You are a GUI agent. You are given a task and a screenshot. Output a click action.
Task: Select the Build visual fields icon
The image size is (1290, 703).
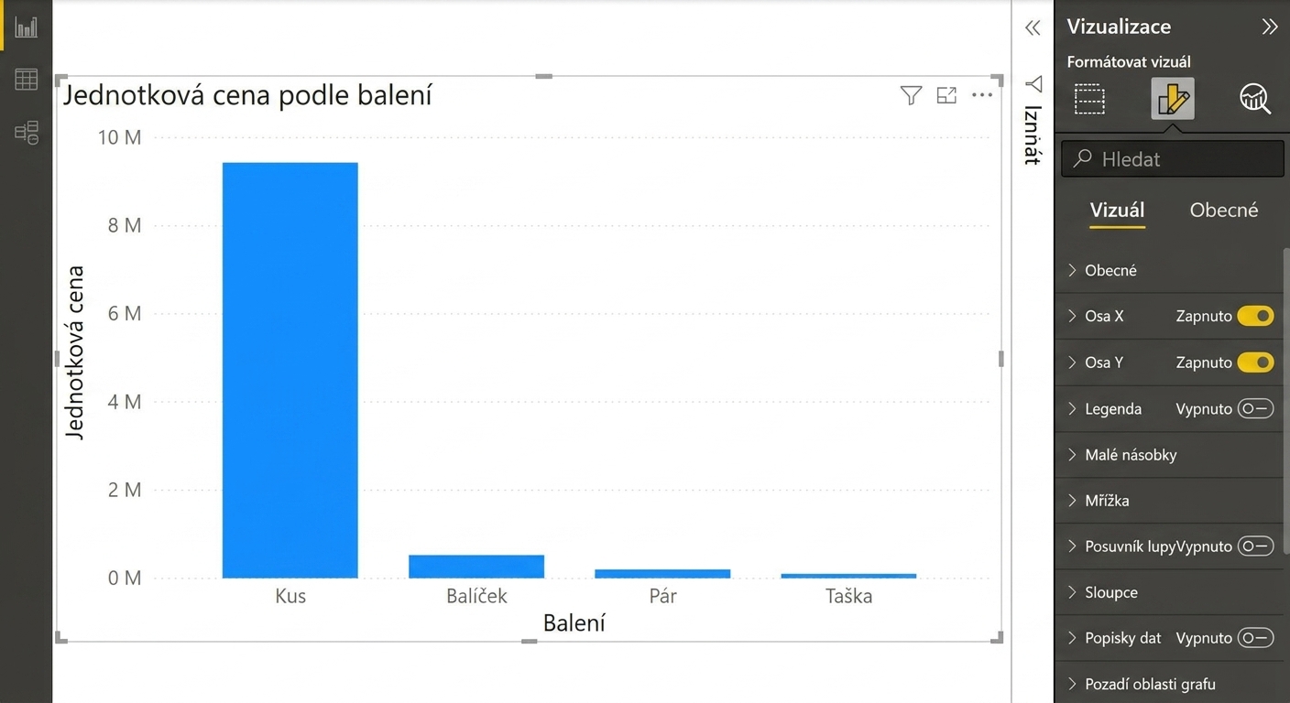[1089, 99]
